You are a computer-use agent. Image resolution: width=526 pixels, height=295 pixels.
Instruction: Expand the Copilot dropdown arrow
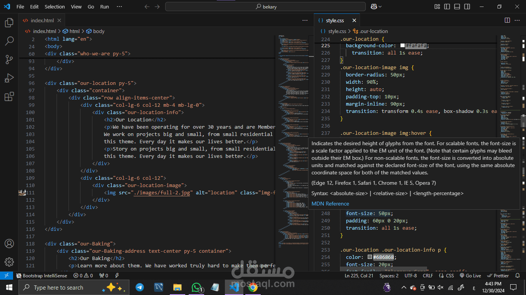[x=380, y=7]
